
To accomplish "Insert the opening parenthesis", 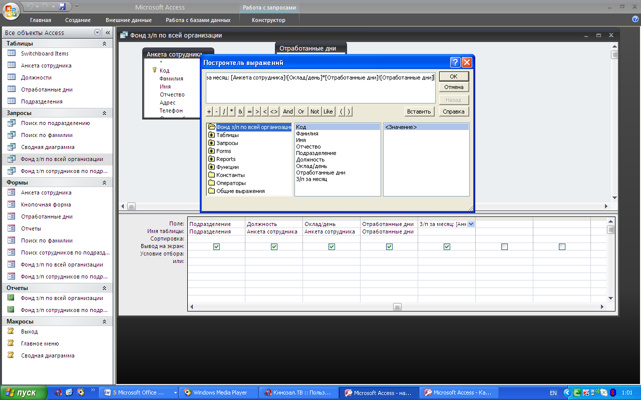I will pos(342,111).
